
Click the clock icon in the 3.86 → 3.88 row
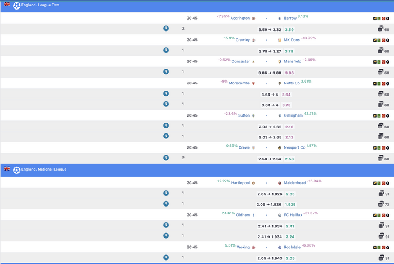point(166,72)
